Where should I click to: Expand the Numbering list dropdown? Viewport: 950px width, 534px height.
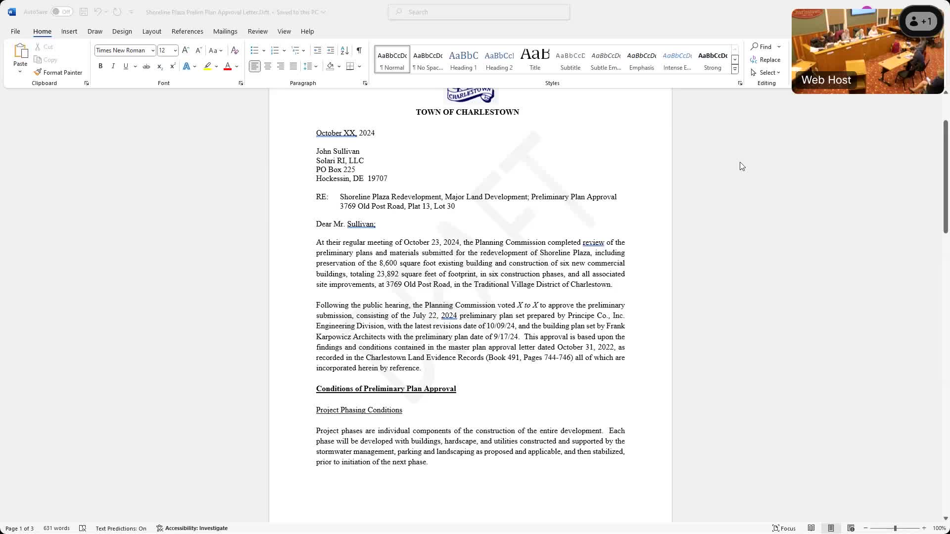[284, 50]
